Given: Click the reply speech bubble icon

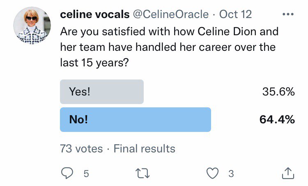Looking at the screenshot, I should [67, 174].
